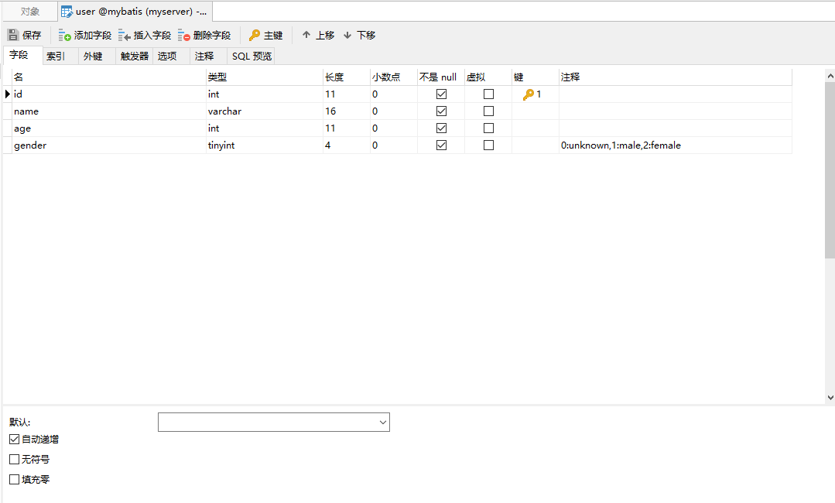Open the SQL 预览 tab

(x=252, y=56)
